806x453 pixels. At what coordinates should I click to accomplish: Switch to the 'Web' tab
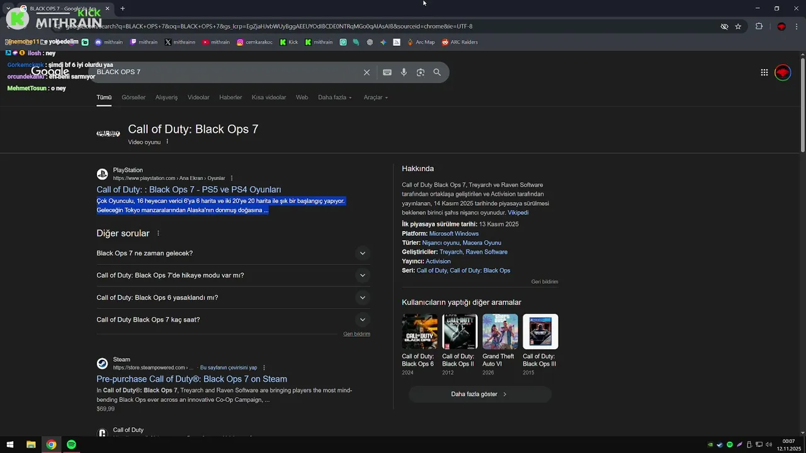(x=302, y=98)
